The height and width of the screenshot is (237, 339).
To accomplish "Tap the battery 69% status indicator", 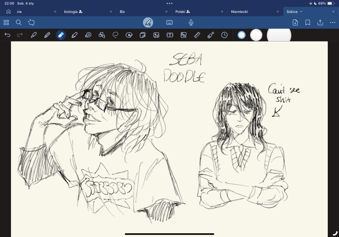I will pyautogui.click(x=326, y=3).
